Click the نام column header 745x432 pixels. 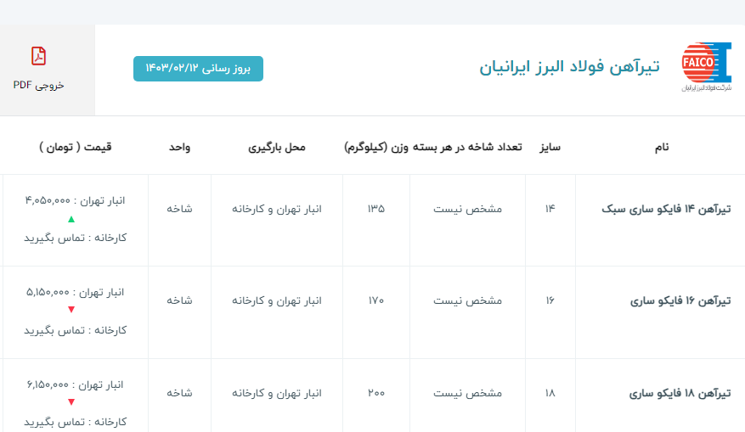coord(660,147)
